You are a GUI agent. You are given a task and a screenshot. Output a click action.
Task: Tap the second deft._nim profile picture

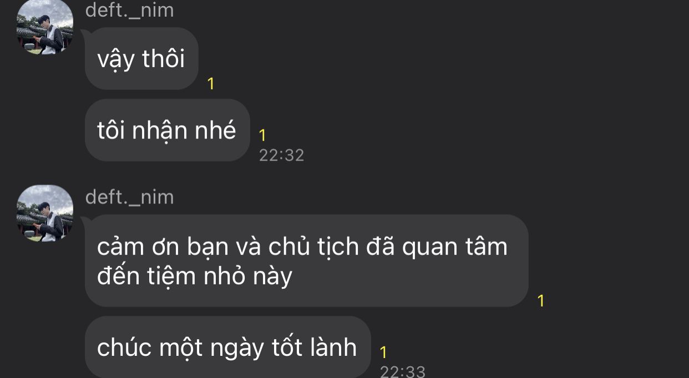(x=45, y=213)
